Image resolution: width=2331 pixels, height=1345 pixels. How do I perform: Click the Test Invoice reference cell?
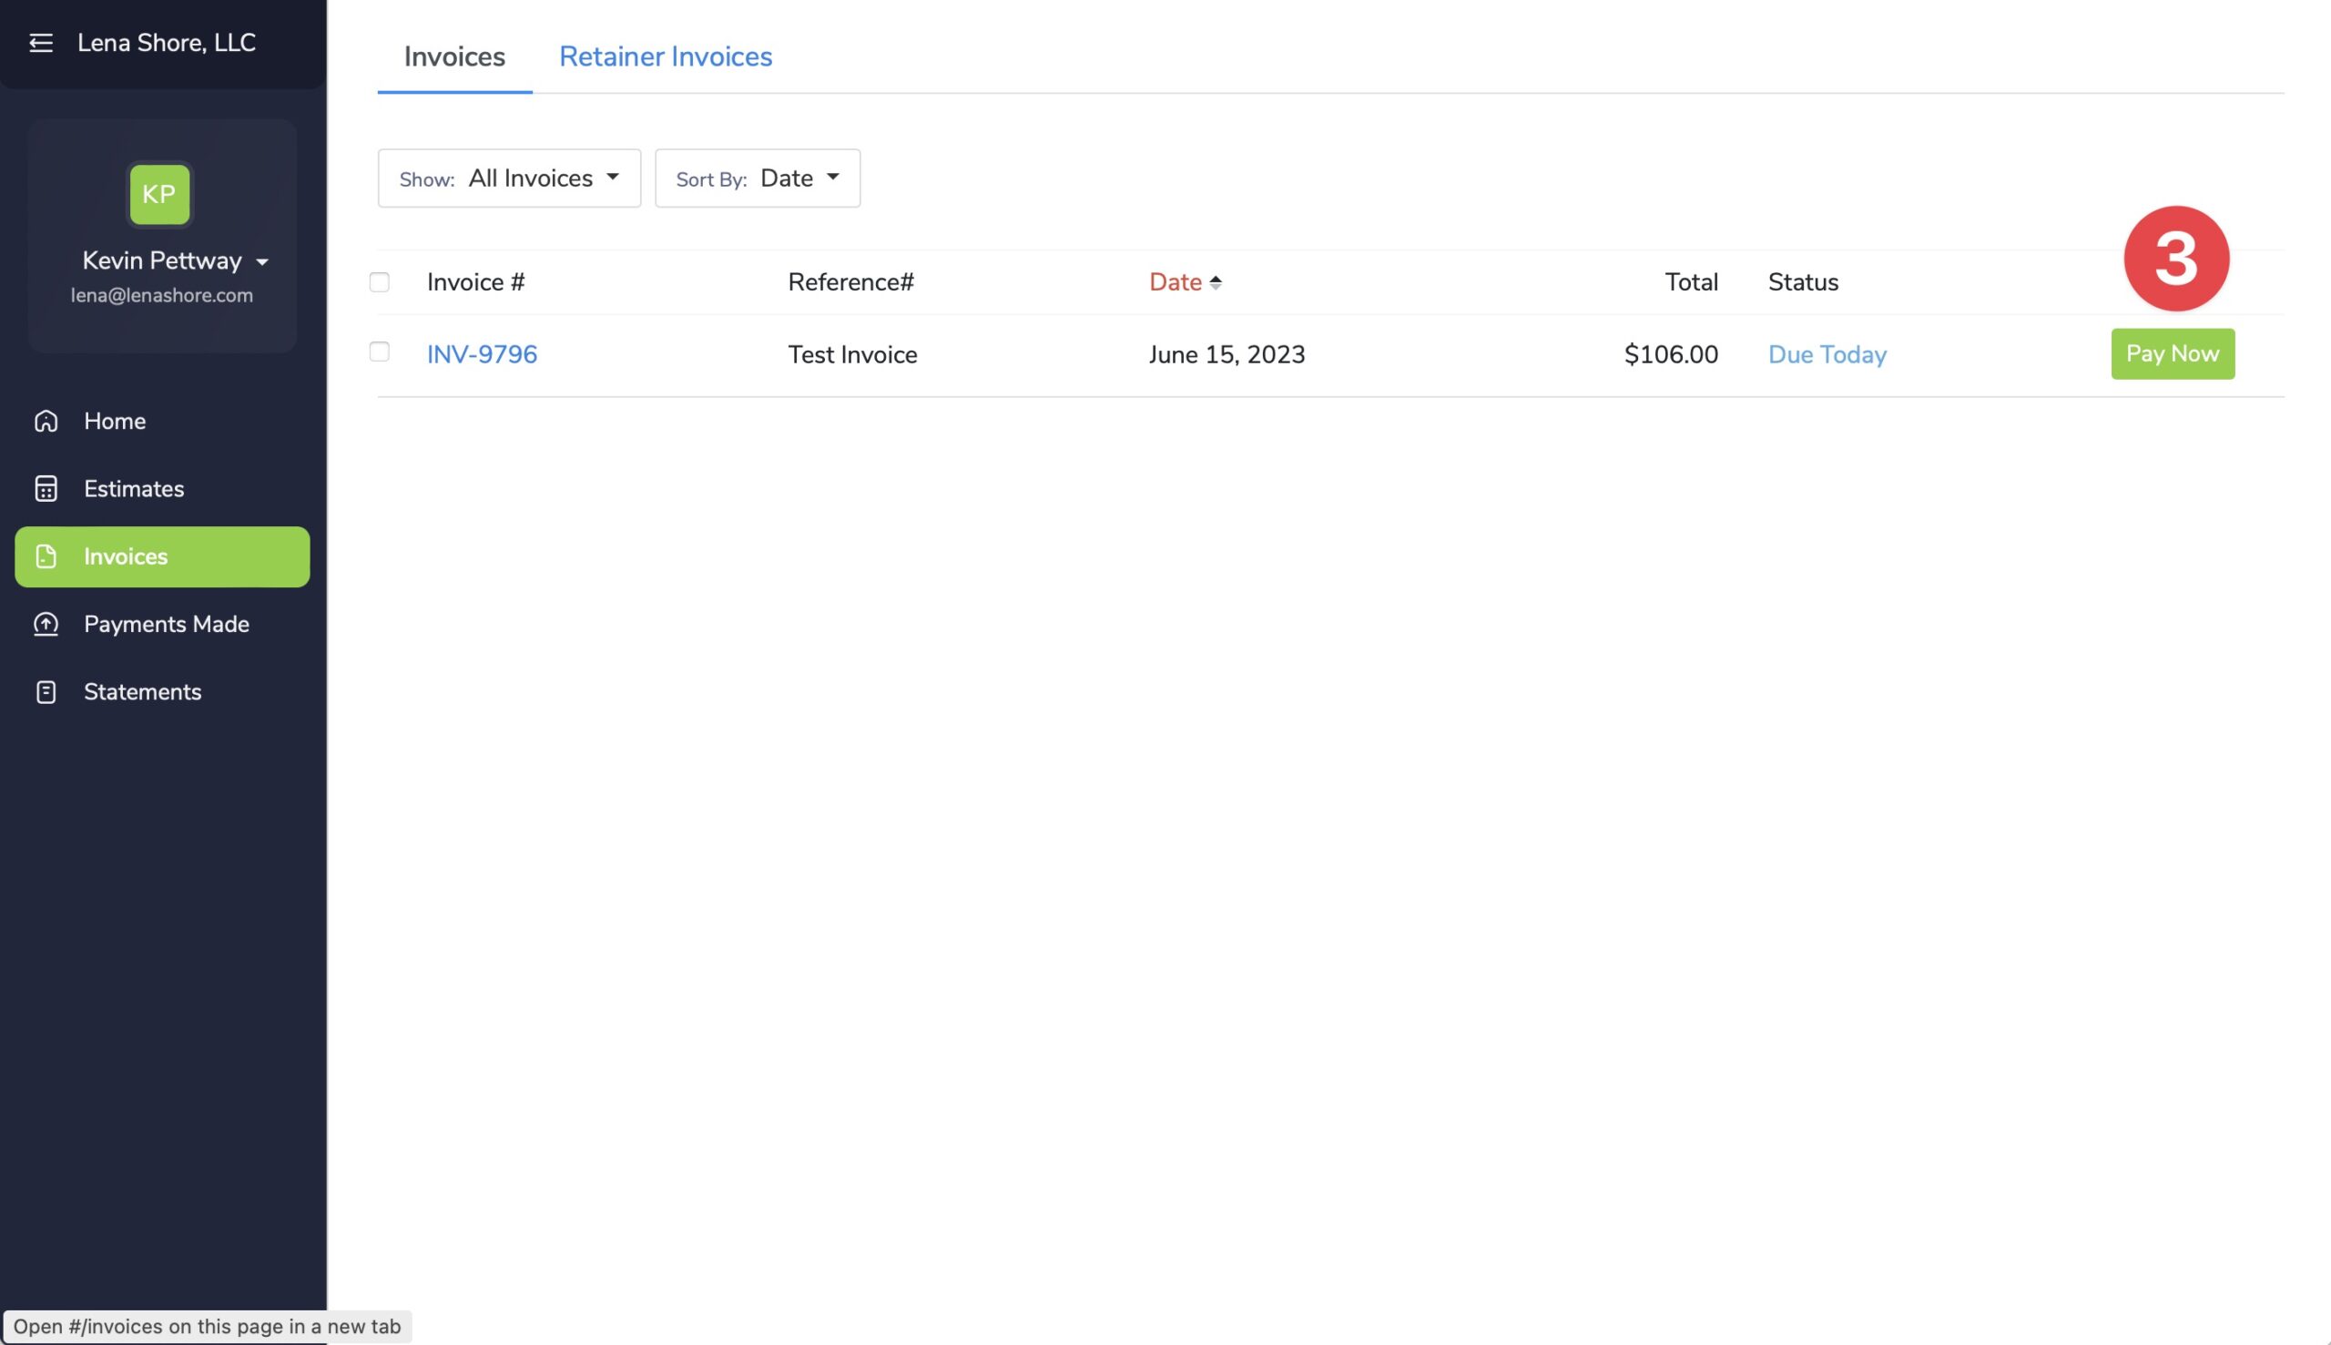pyautogui.click(x=852, y=355)
